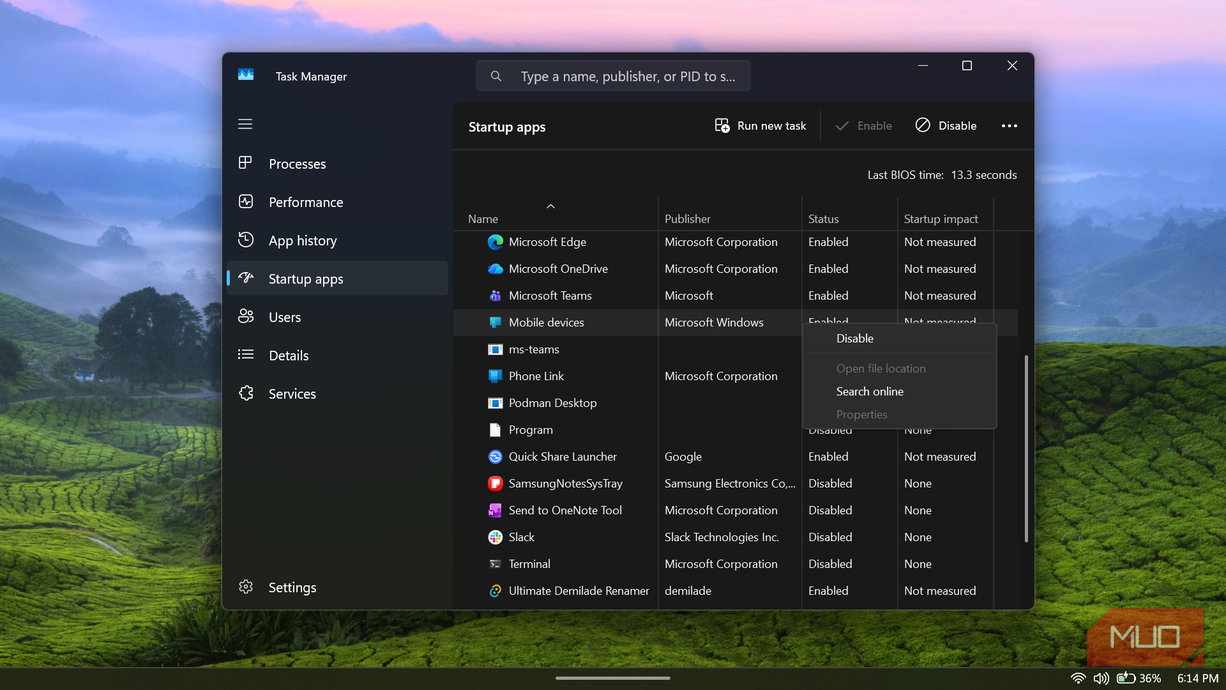Select the Slack row name
The image size is (1226, 690).
[521, 537]
